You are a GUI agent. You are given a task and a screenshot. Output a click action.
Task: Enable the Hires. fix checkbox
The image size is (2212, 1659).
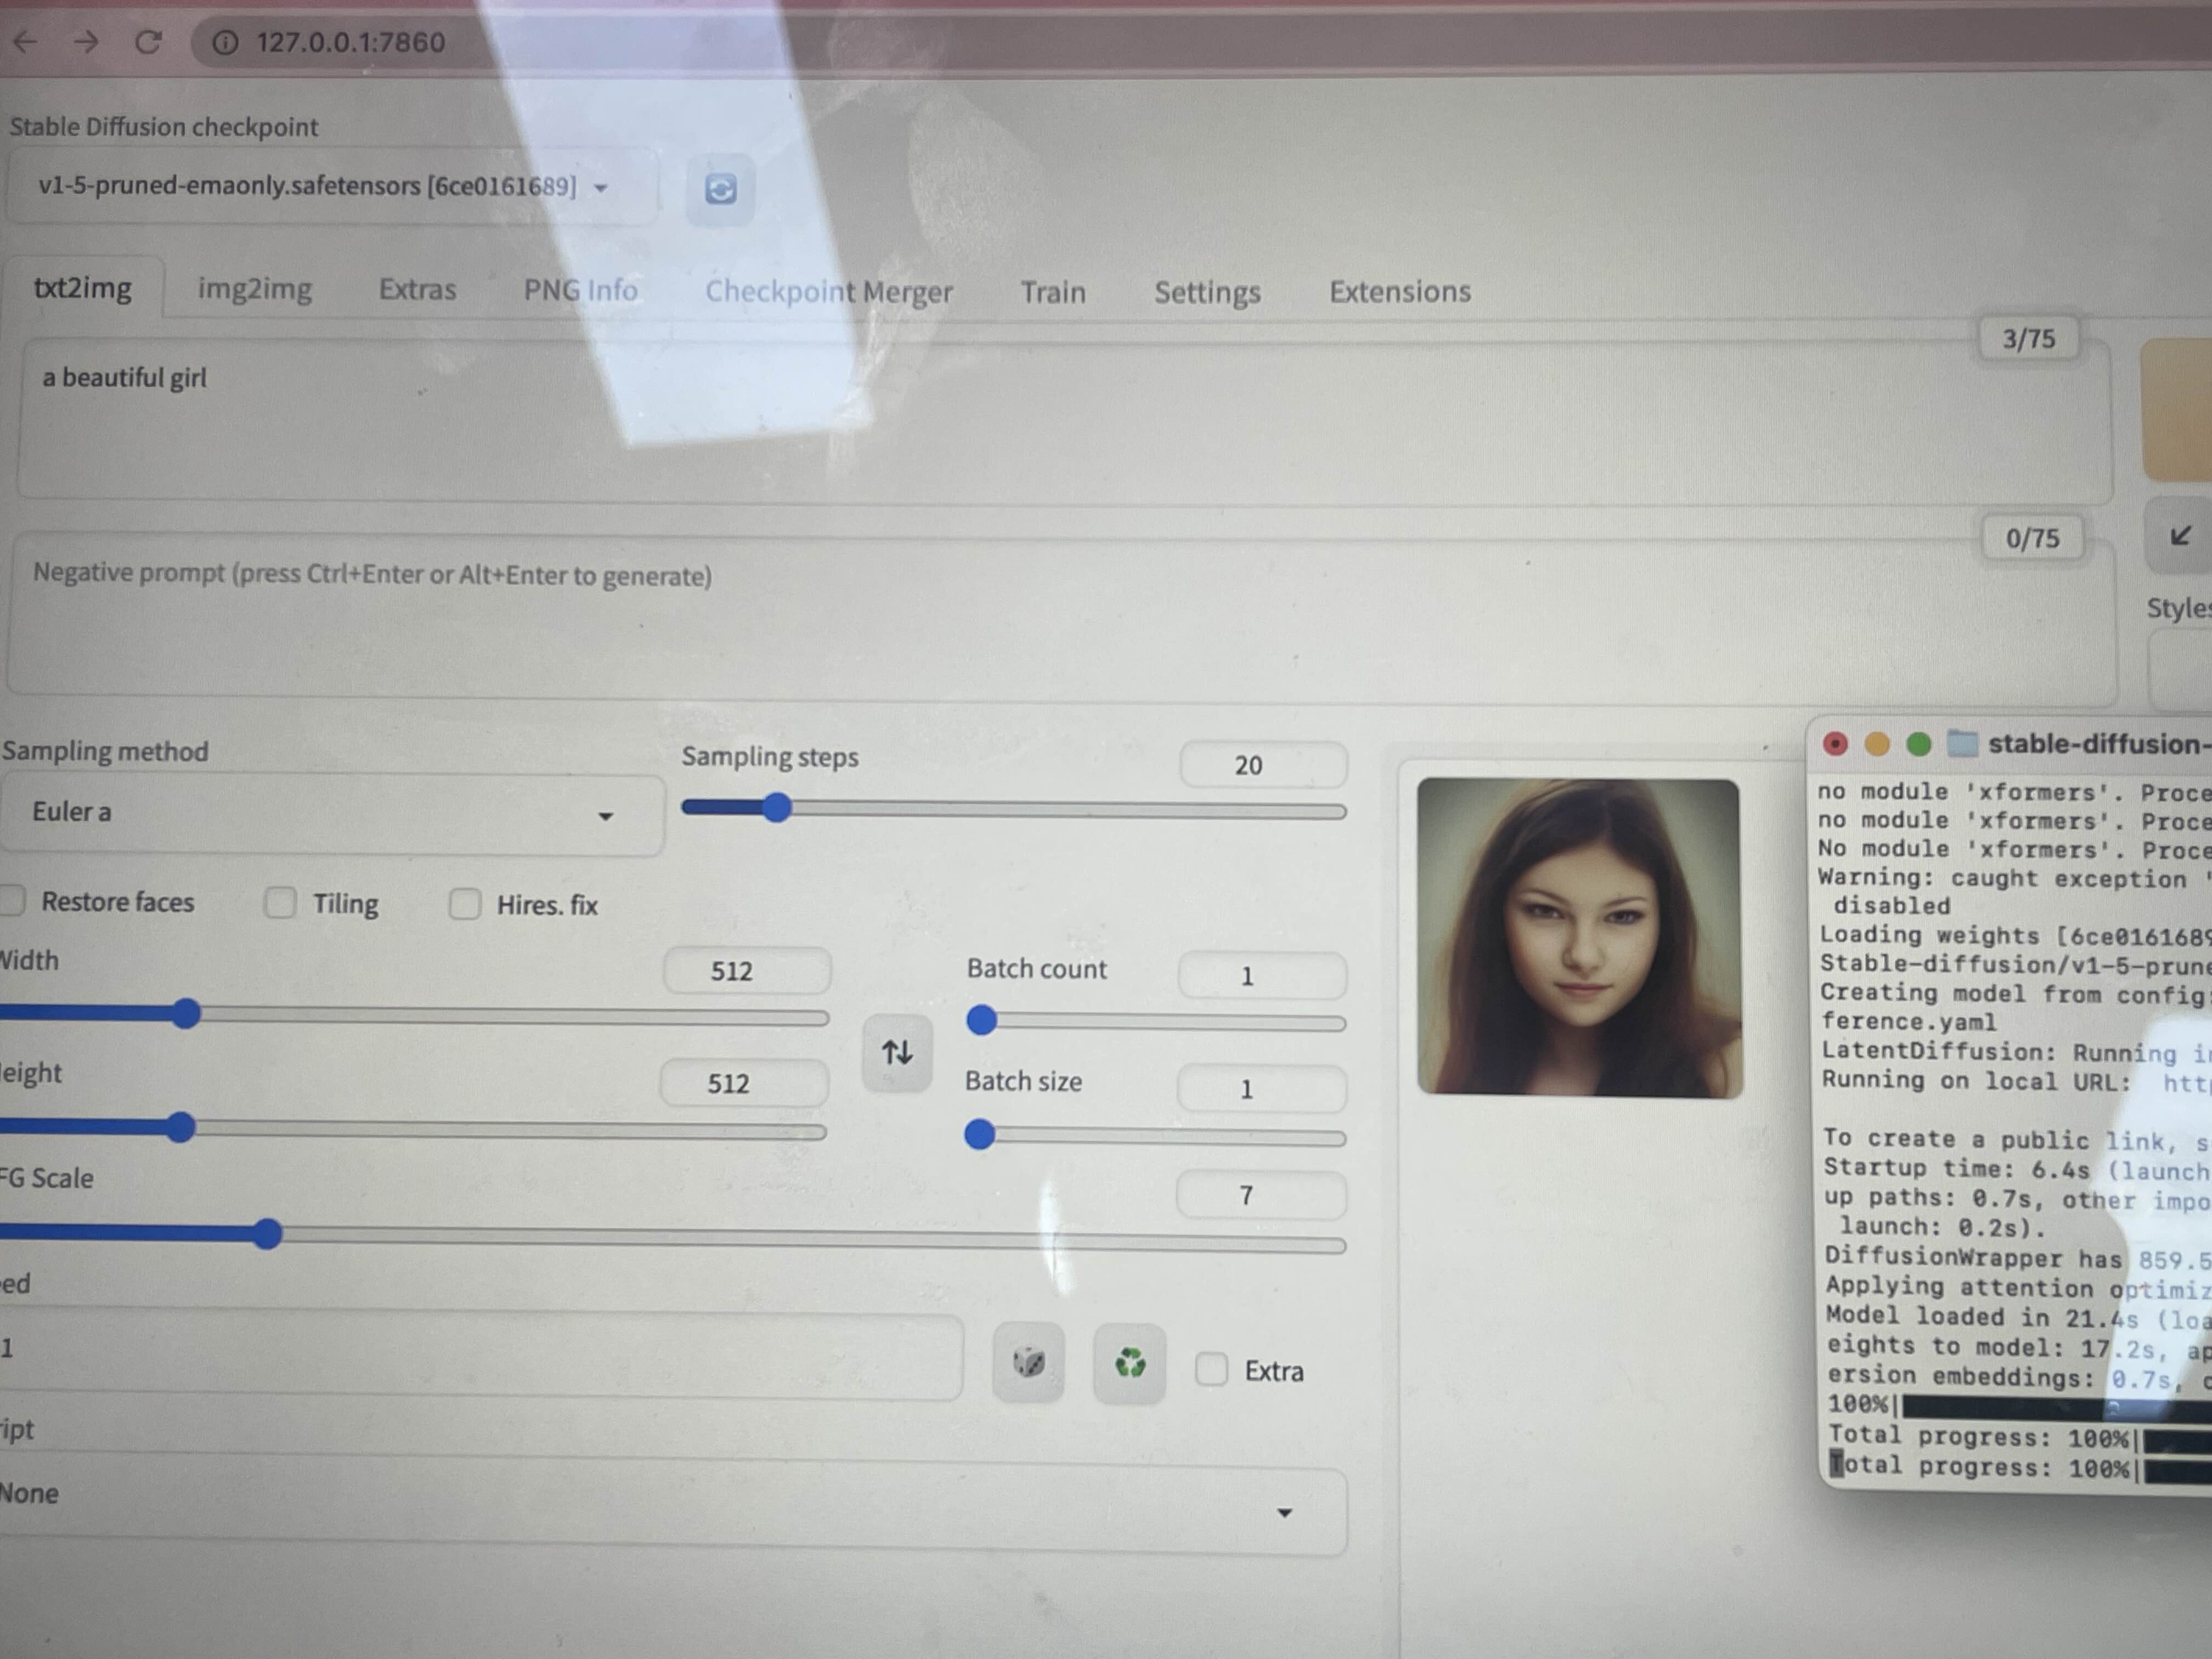(x=464, y=904)
